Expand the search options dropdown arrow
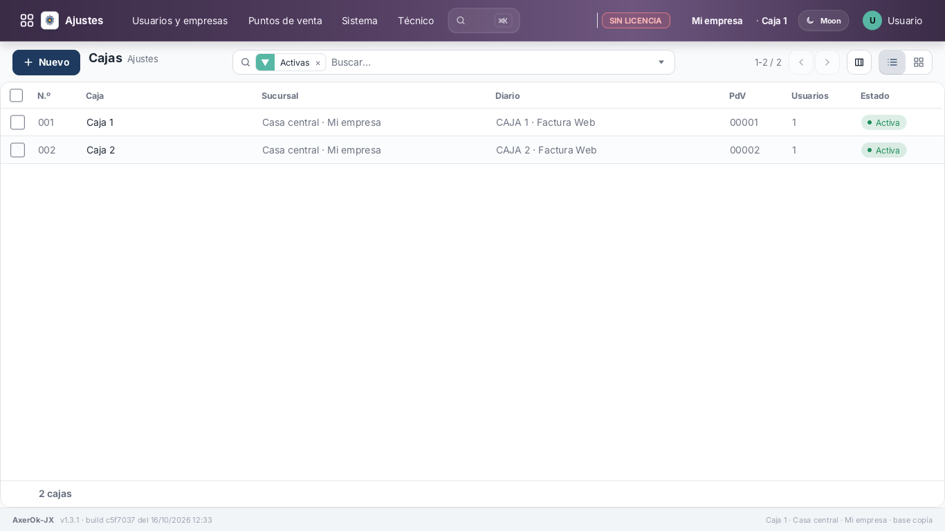 661,62
